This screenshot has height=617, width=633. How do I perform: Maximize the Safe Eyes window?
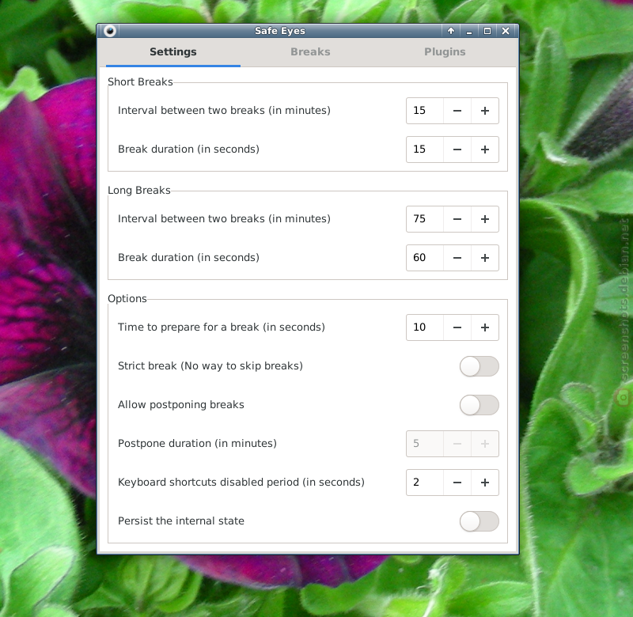(487, 31)
